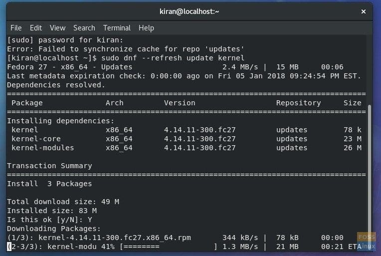Click the 'Repository' column header
The width and height of the screenshot is (381, 256).
298,103
